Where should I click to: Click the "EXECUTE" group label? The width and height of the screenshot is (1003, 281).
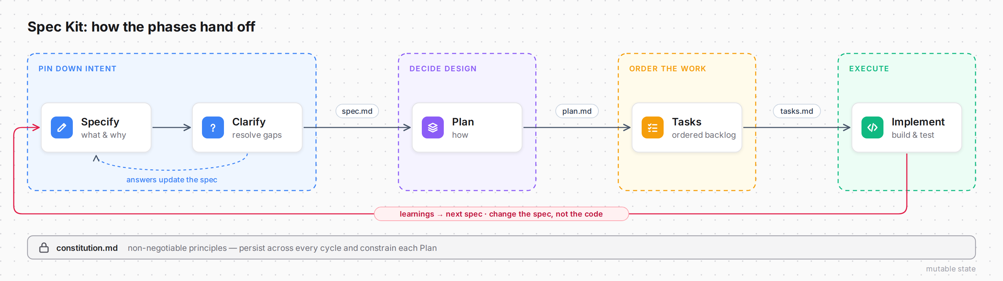[x=869, y=69]
